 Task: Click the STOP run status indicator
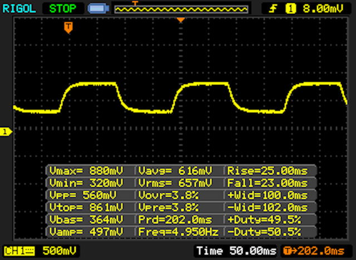click(63, 9)
